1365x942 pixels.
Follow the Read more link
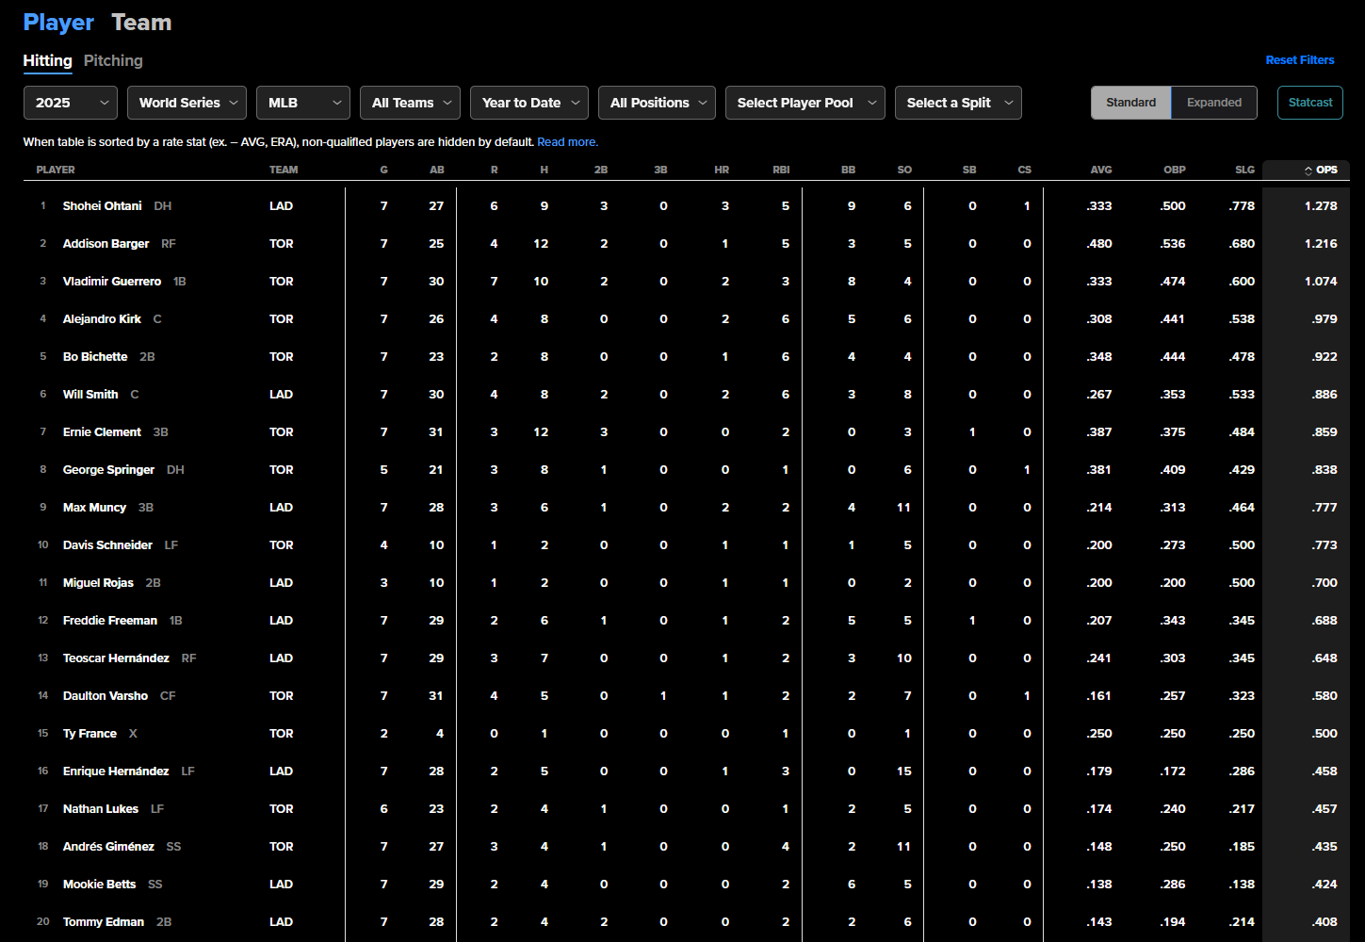567,142
